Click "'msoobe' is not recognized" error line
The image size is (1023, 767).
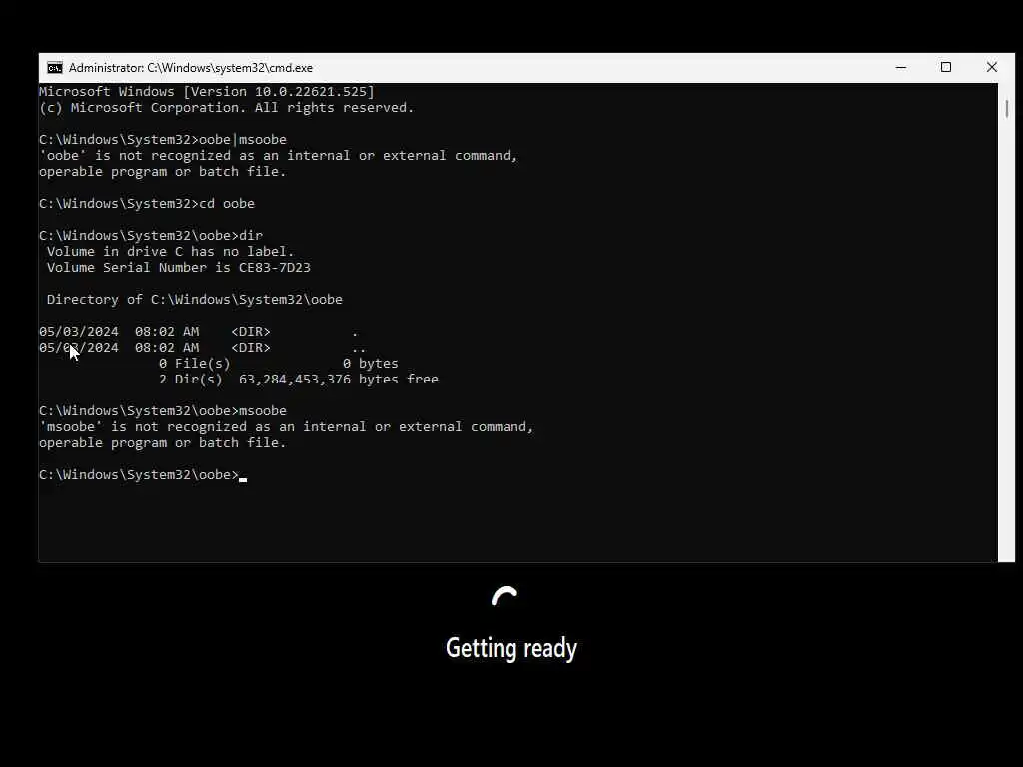point(287,427)
